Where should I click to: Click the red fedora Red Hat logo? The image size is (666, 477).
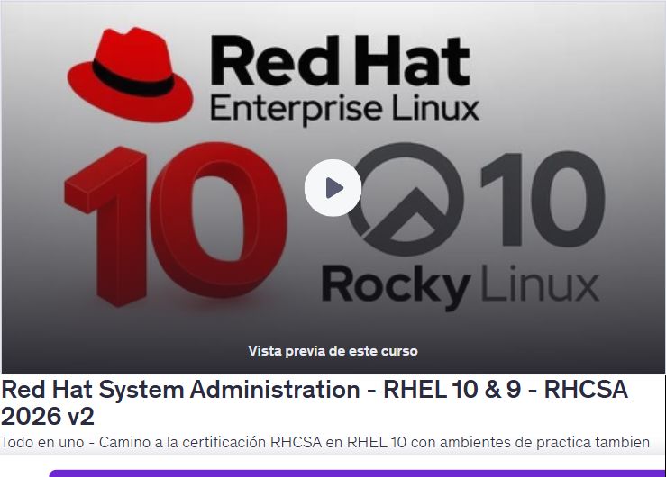[131, 75]
